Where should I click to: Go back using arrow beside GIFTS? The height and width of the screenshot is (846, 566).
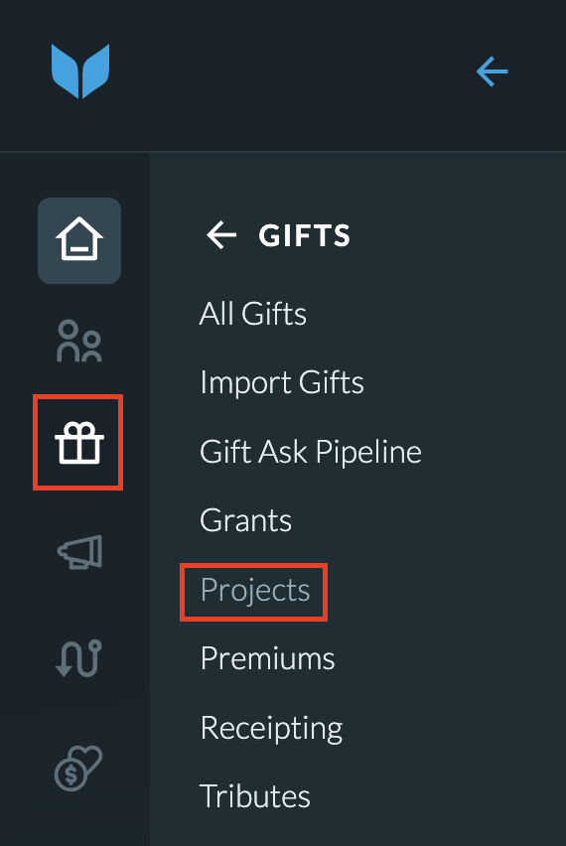pos(221,235)
